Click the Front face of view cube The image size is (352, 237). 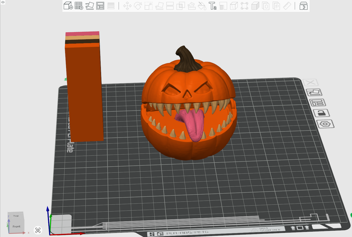[16, 226]
